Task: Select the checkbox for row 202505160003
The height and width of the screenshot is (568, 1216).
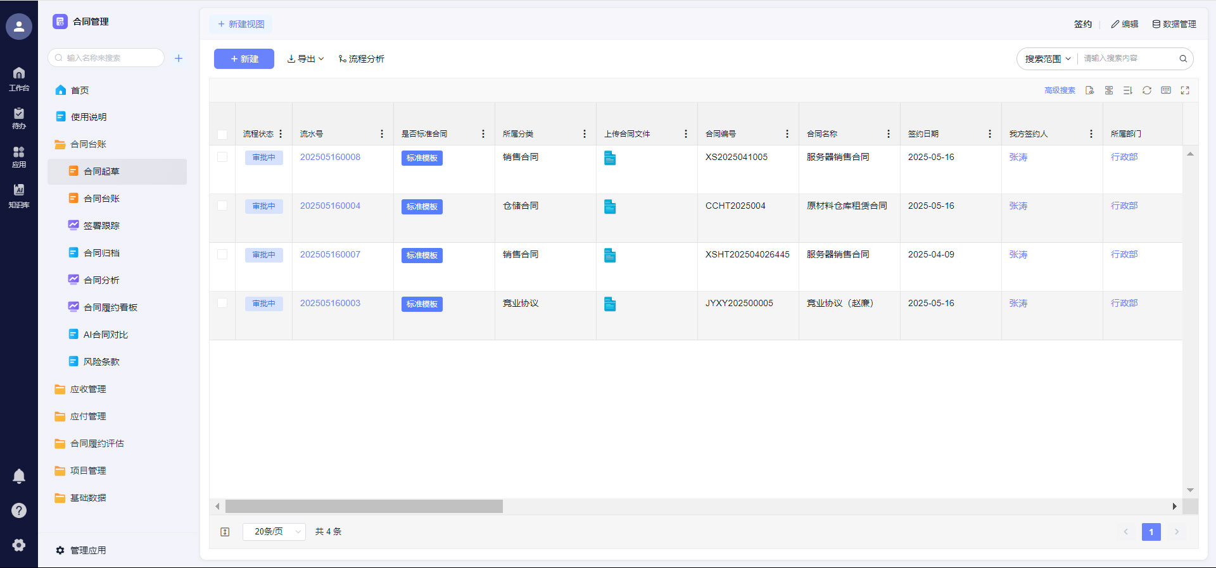Action: tap(222, 303)
